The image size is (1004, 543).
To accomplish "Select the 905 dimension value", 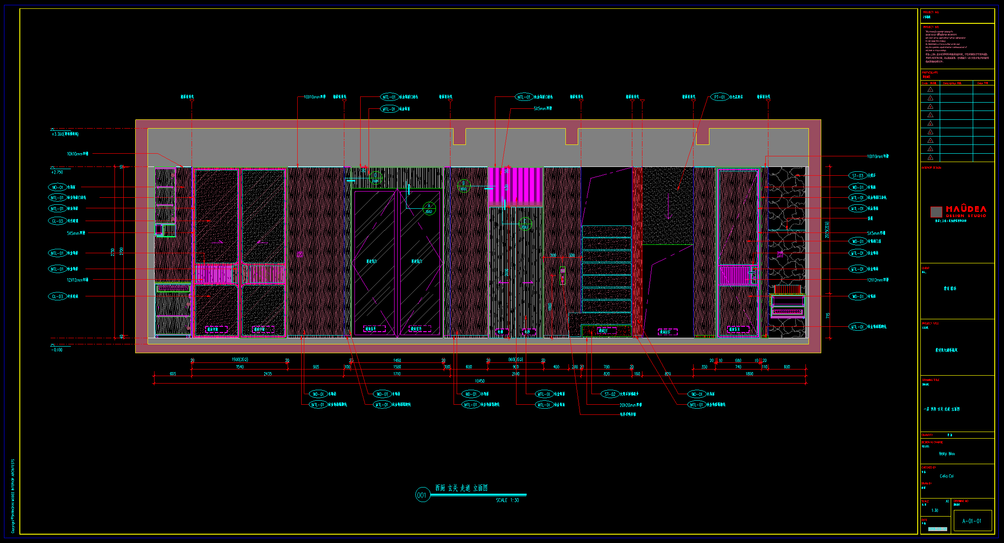I will click(316, 367).
